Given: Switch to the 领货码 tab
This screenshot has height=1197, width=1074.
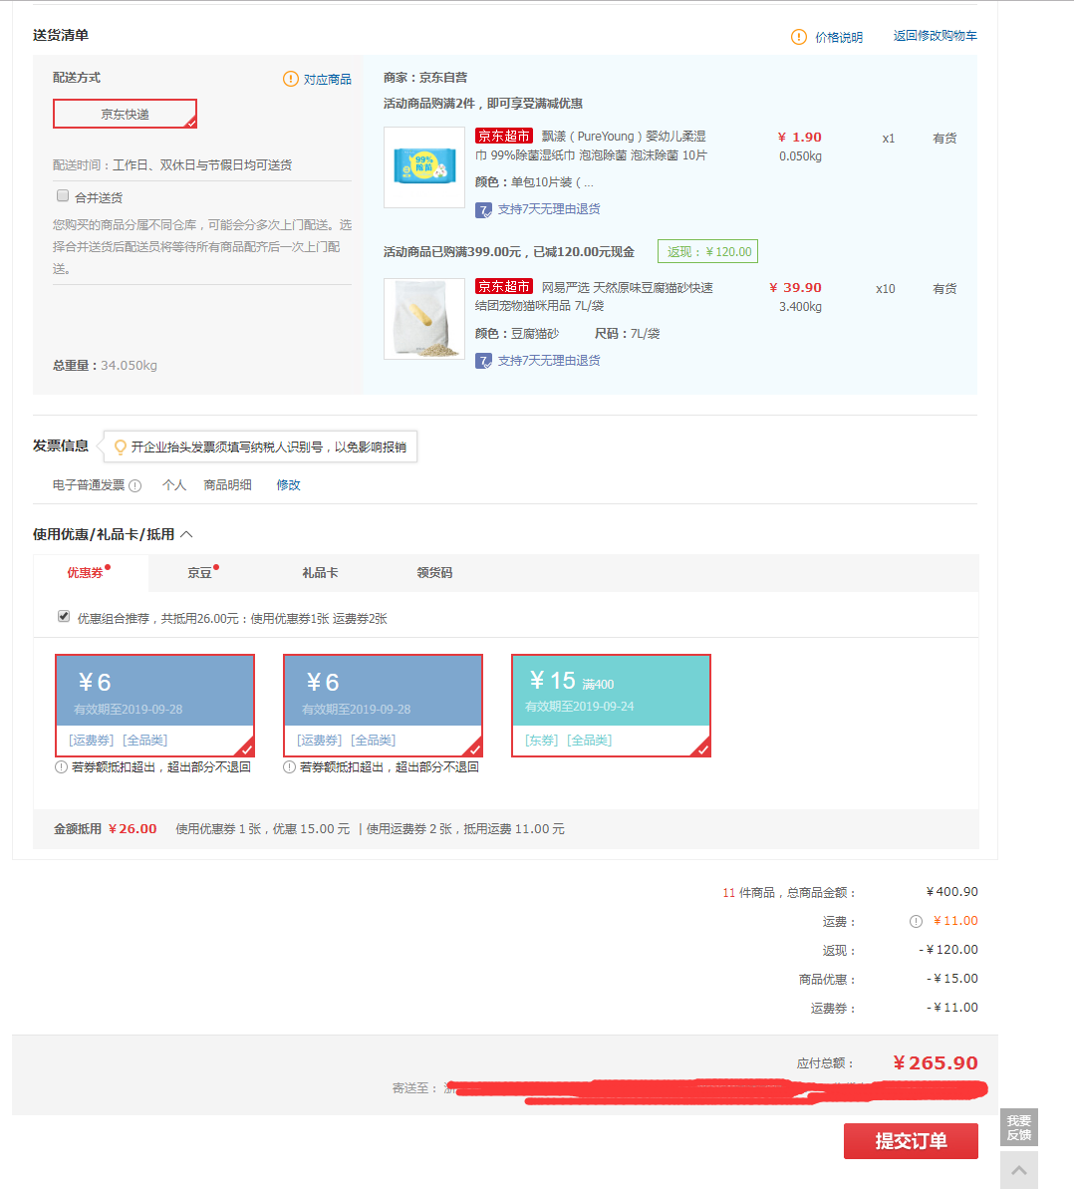Looking at the screenshot, I should click(x=434, y=573).
